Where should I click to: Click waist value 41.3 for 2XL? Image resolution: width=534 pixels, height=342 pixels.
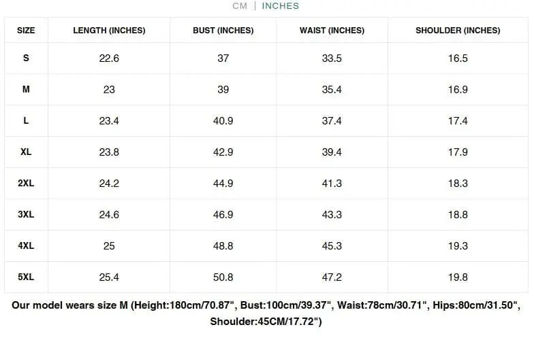[332, 184]
